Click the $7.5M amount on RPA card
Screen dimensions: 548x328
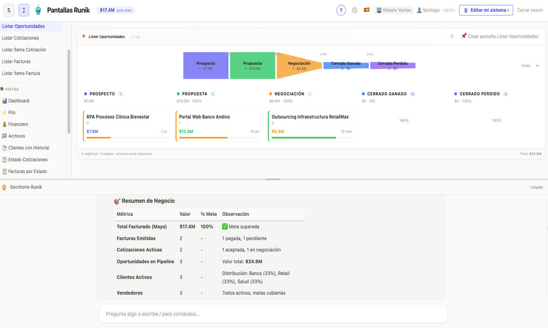click(92, 132)
